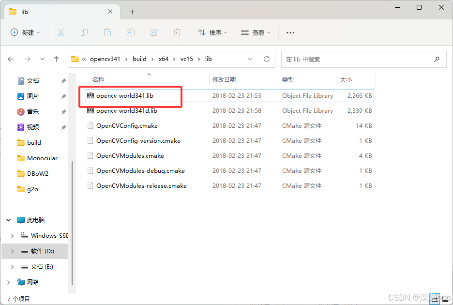453x305 pixels.
Task: Open the three-dot more options menu
Action: click(x=290, y=32)
